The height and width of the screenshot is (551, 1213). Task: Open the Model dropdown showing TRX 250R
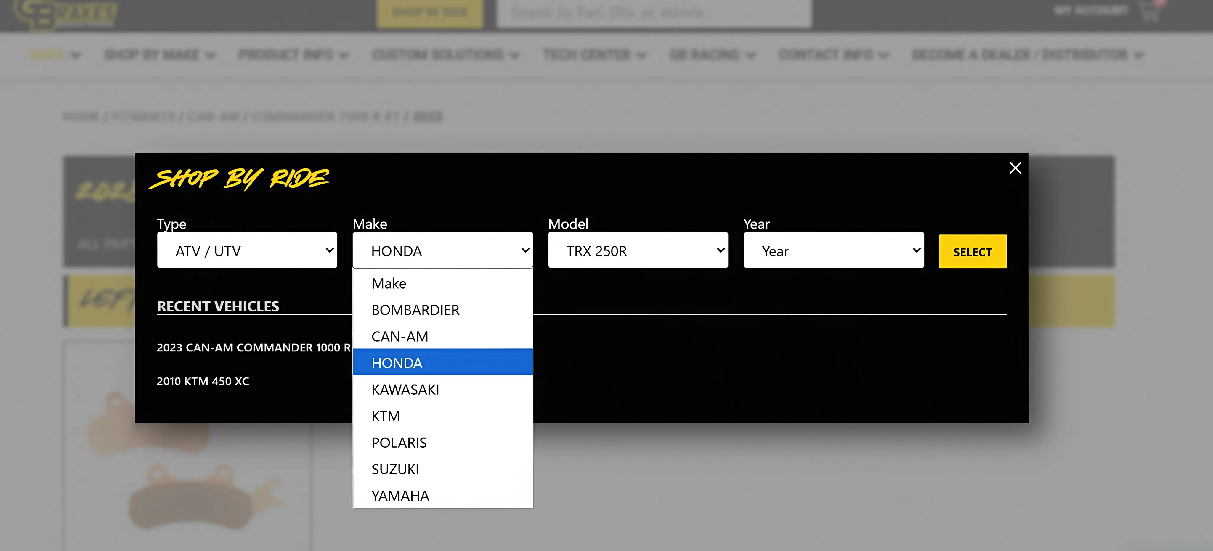coord(638,250)
